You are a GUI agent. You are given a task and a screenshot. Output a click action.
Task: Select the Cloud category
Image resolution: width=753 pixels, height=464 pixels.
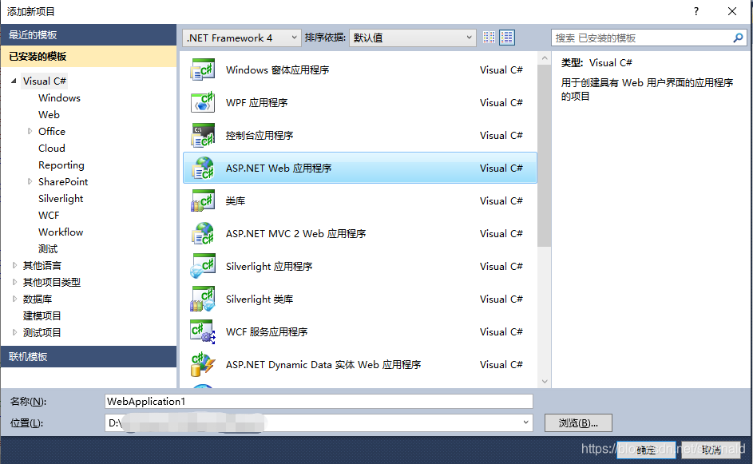click(x=51, y=148)
